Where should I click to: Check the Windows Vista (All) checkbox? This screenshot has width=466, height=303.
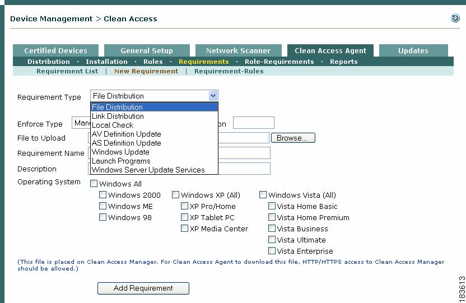pos(263,194)
